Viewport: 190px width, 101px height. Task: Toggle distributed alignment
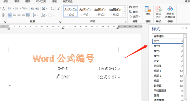[28, 15]
